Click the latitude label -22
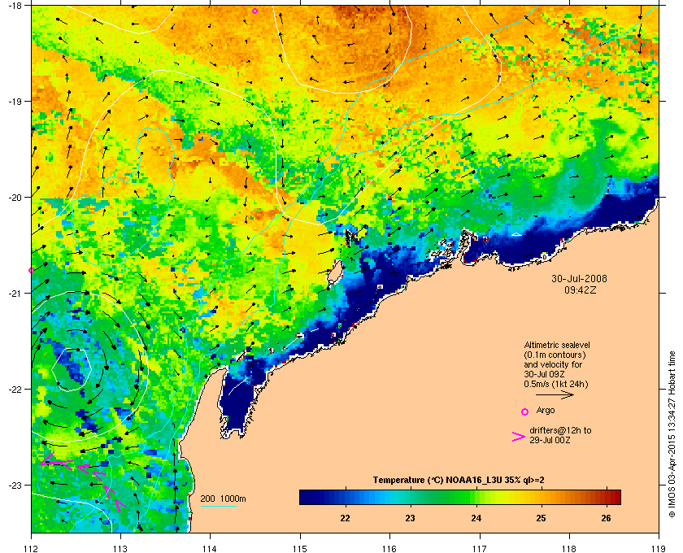The height and width of the screenshot is (553, 683). [15, 390]
